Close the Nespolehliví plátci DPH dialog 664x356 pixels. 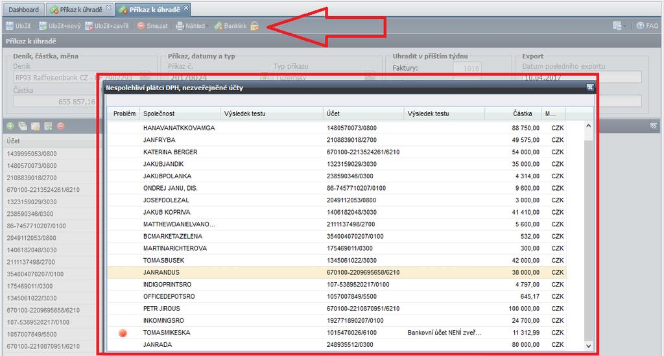click(x=590, y=88)
